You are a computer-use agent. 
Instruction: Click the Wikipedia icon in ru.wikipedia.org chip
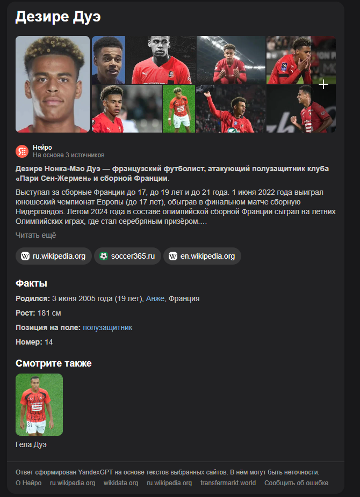25,256
